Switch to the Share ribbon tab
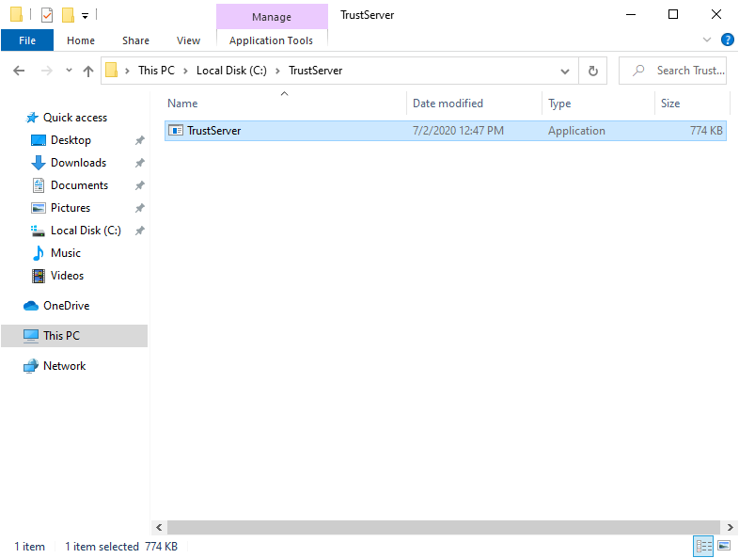Screen dimensions: 739x558 pos(135,40)
